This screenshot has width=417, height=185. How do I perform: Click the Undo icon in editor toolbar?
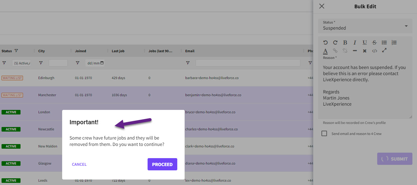tap(325, 43)
